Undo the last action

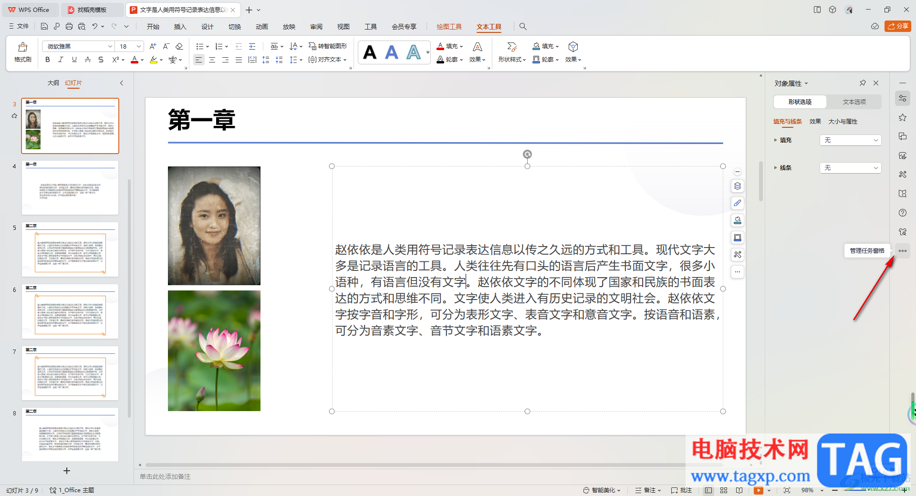[95, 26]
